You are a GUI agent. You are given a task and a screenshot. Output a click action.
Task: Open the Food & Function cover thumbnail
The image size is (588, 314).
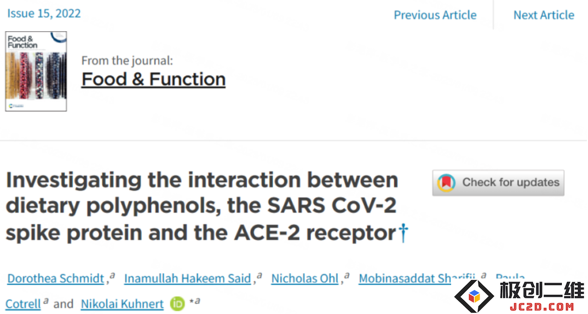(36, 72)
